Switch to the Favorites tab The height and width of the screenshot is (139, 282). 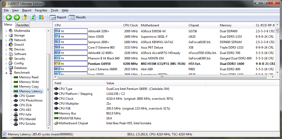point(23,25)
